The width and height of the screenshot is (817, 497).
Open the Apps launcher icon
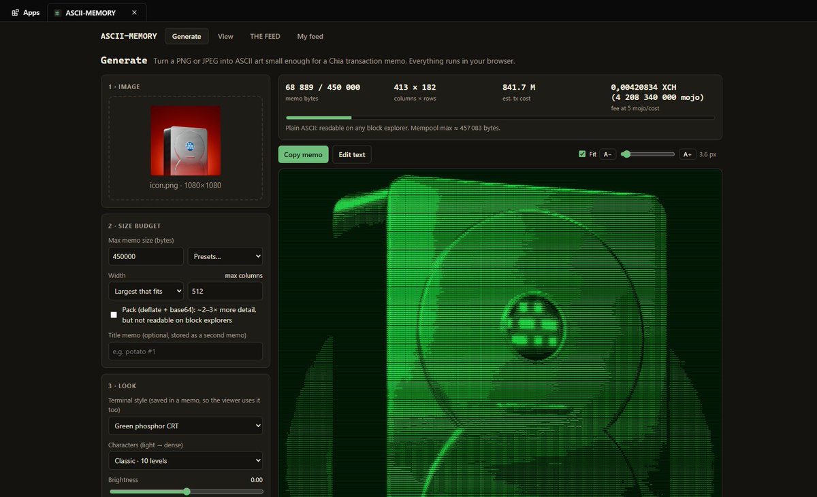[16, 12]
